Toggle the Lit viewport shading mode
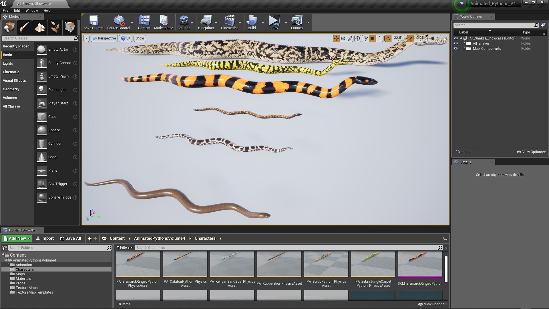Viewport: 549px width, 309px height. (126, 38)
